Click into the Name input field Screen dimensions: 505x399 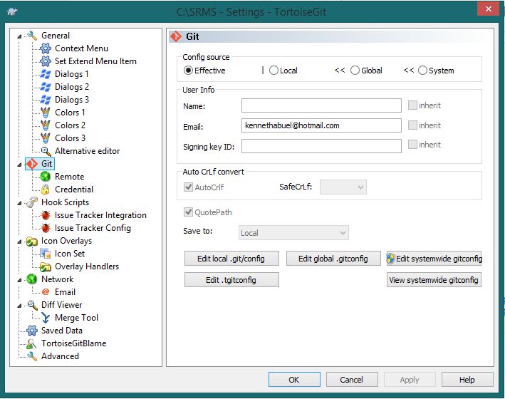(x=321, y=105)
